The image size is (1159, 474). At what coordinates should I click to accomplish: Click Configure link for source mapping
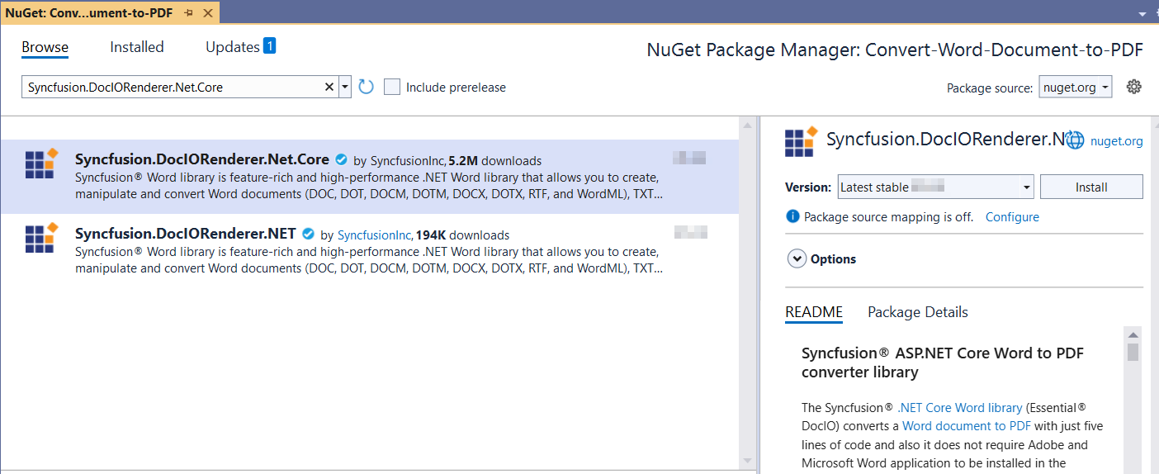pyautogui.click(x=1012, y=217)
